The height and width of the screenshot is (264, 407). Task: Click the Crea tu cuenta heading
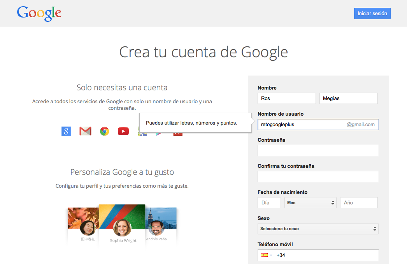tap(203, 52)
